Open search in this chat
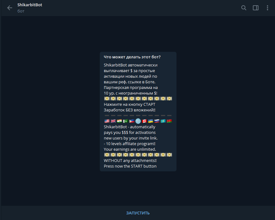Screen dimensions: 275x220 pos(244,8)
